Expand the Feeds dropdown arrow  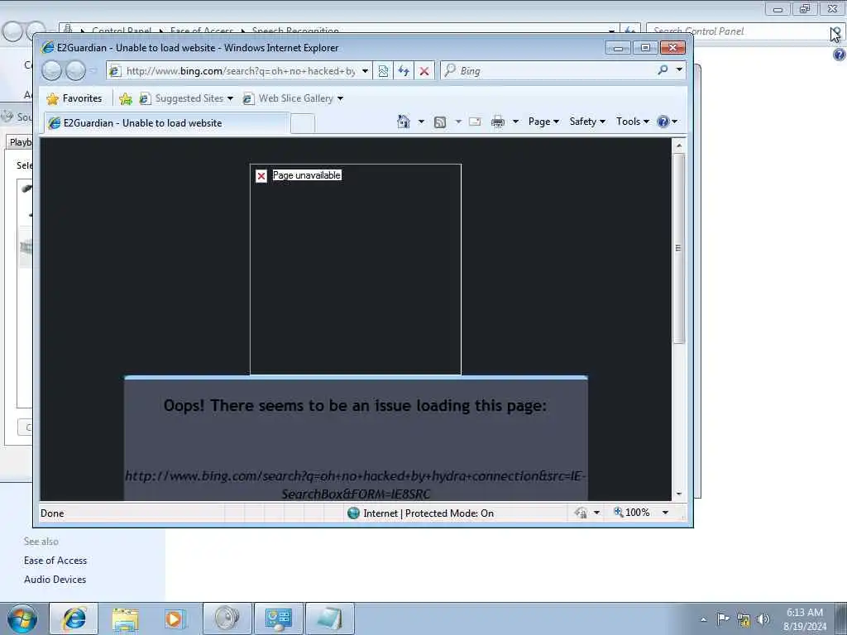pyautogui.click(x=458, y=122)
